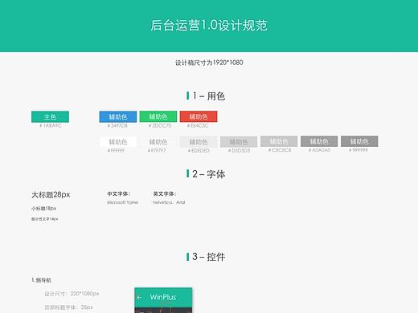Click the hex code under the 主色 swatch
The height and width of the screenshot is (313, 418).
pos(51,125)
